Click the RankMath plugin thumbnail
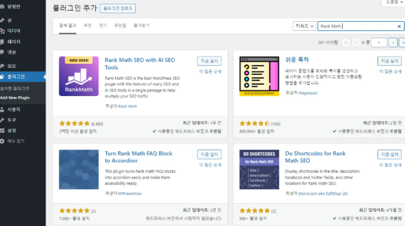The width and height of the screenshot is (405, 226). (79, 76)
